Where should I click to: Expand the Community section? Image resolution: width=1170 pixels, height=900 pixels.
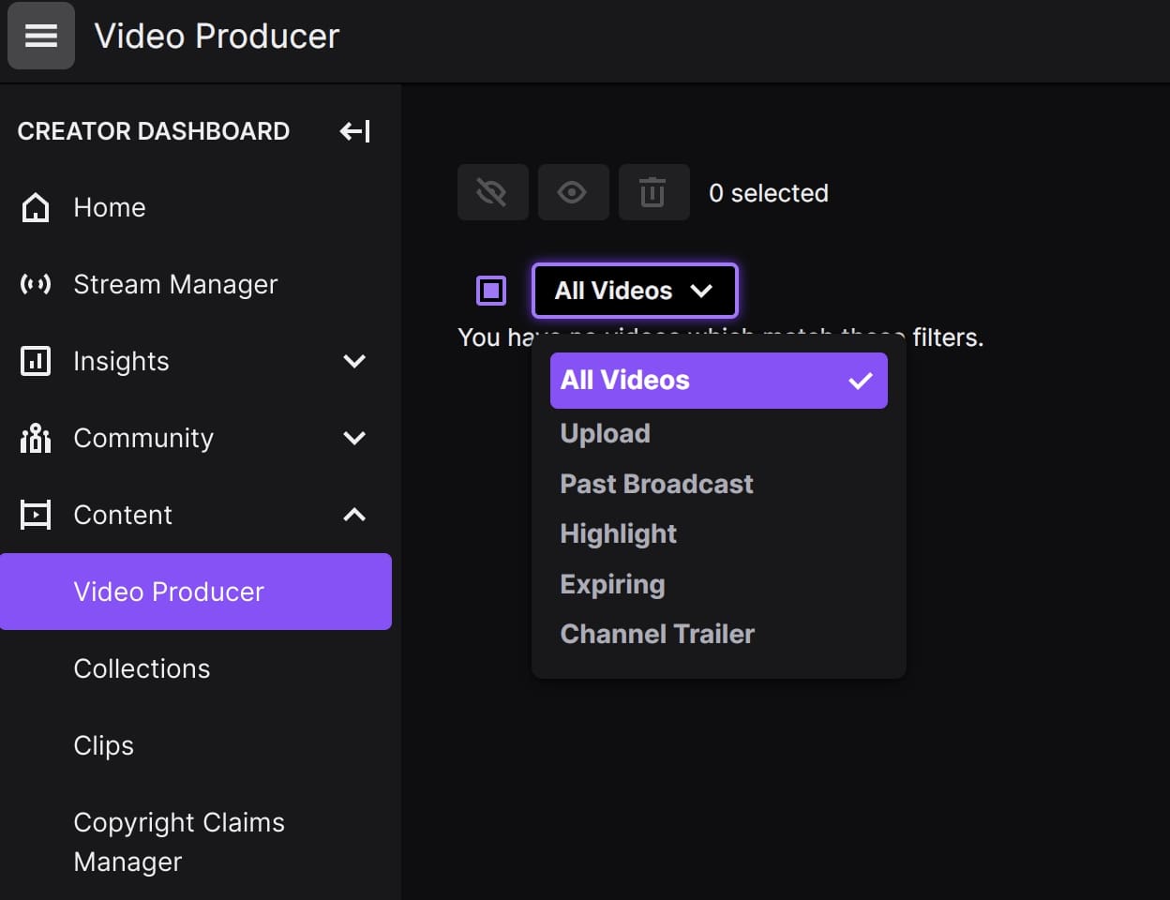click(353, 438)
